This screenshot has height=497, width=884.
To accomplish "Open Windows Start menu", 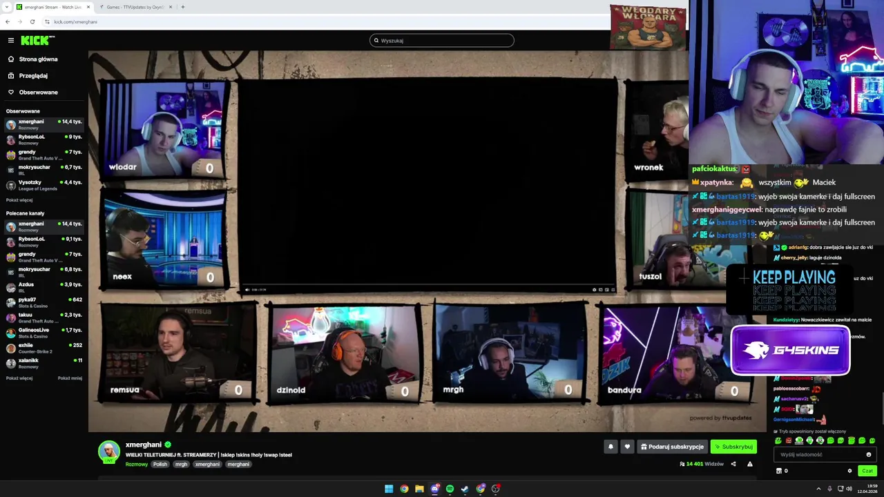I will click(x=389, y=489).
